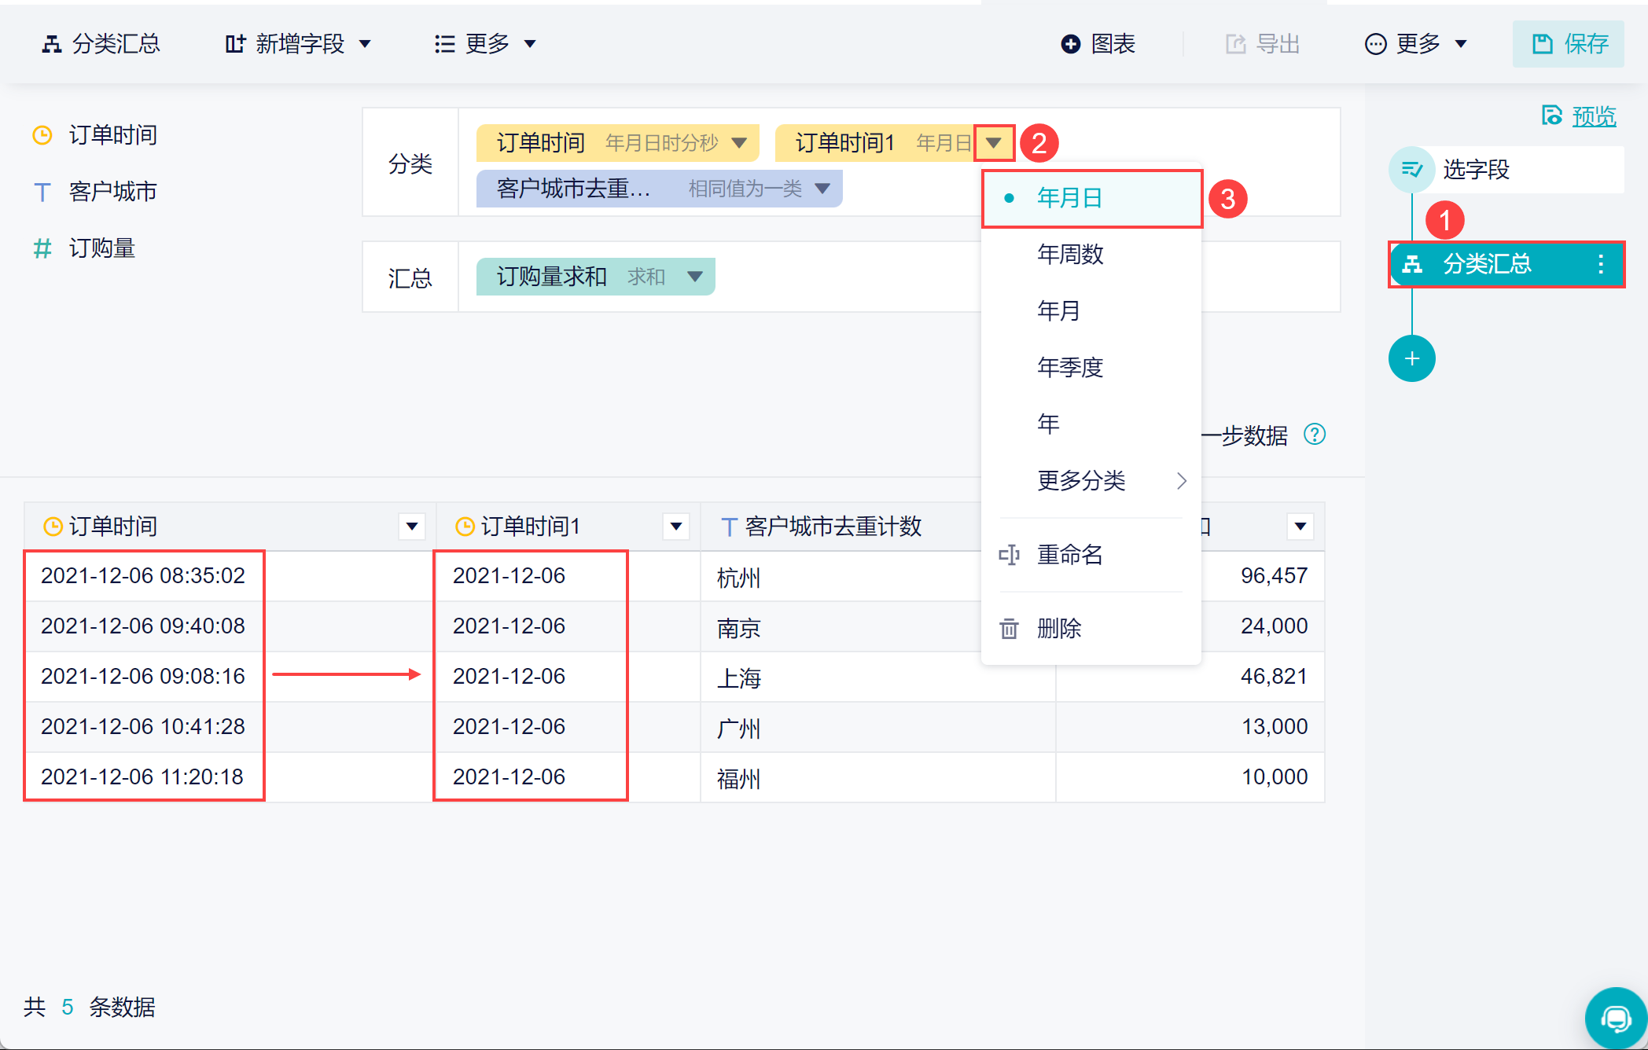
Task: Select the 订购量 field in the field list
Action: 101,248
